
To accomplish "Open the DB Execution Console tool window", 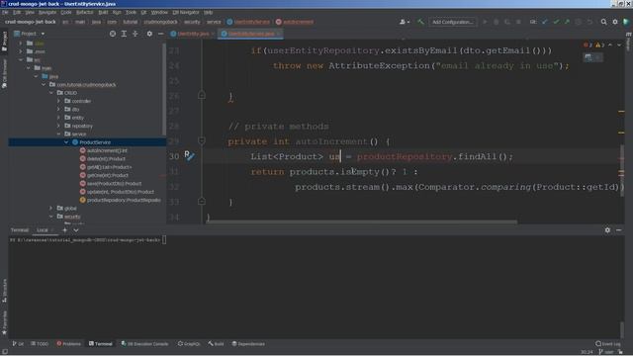I will click(x=145, y=344).
